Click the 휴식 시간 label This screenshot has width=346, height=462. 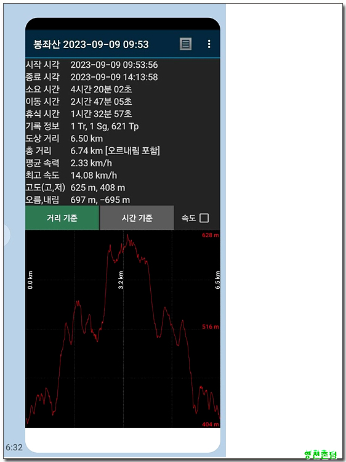(x=42, y=114)
